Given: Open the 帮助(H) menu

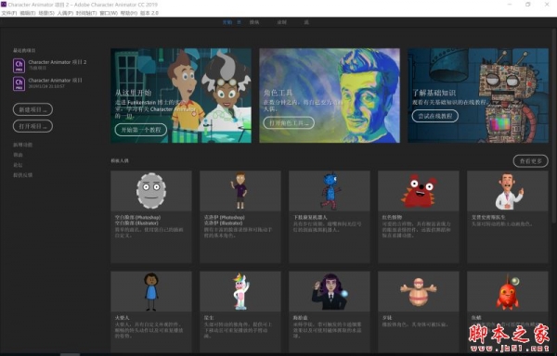Looking at the screenshot, I should click(129, 13).
